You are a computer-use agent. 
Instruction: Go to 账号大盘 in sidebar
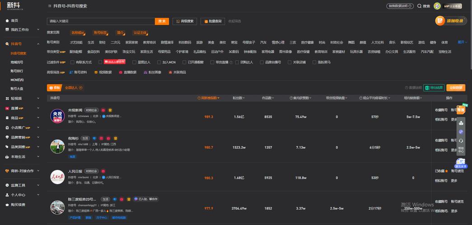17,89
